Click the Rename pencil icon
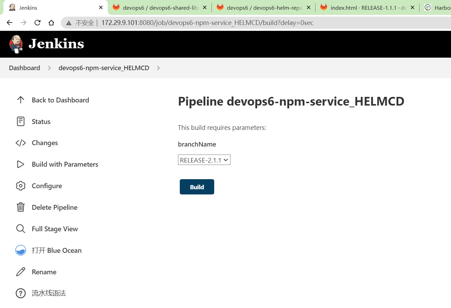The image size is (451, 308). (21, 272)
